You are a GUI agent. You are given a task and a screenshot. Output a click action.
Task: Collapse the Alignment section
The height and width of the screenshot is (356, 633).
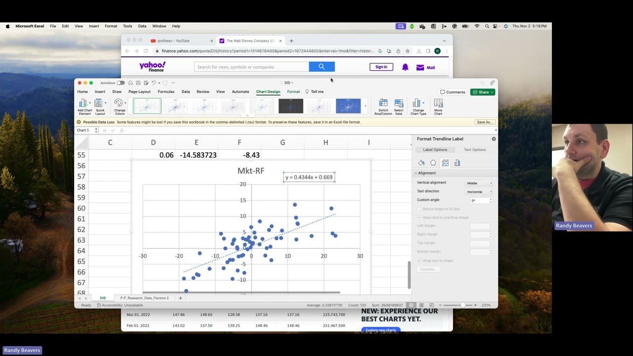416,173
